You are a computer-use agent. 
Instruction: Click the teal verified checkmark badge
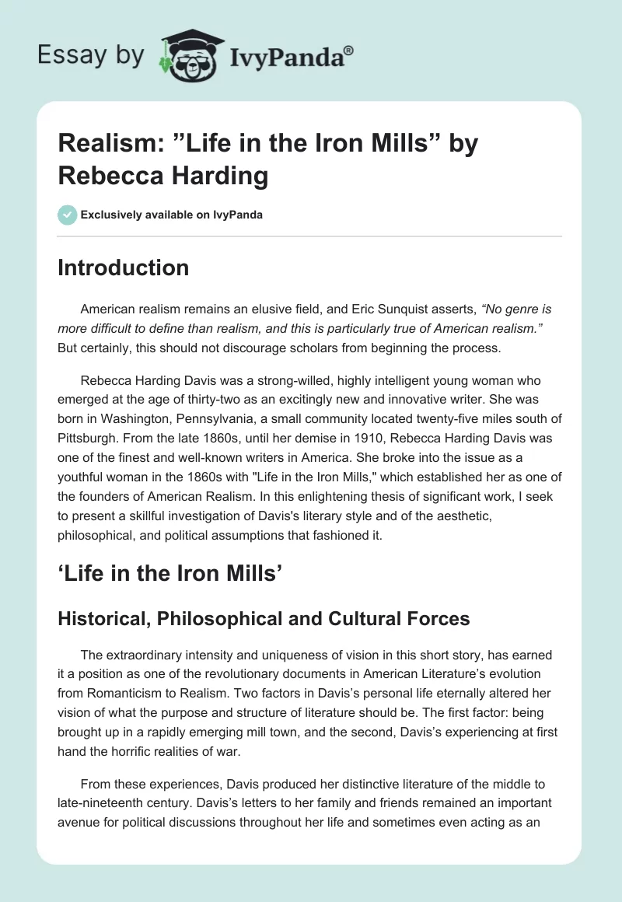tap(67, 215)
